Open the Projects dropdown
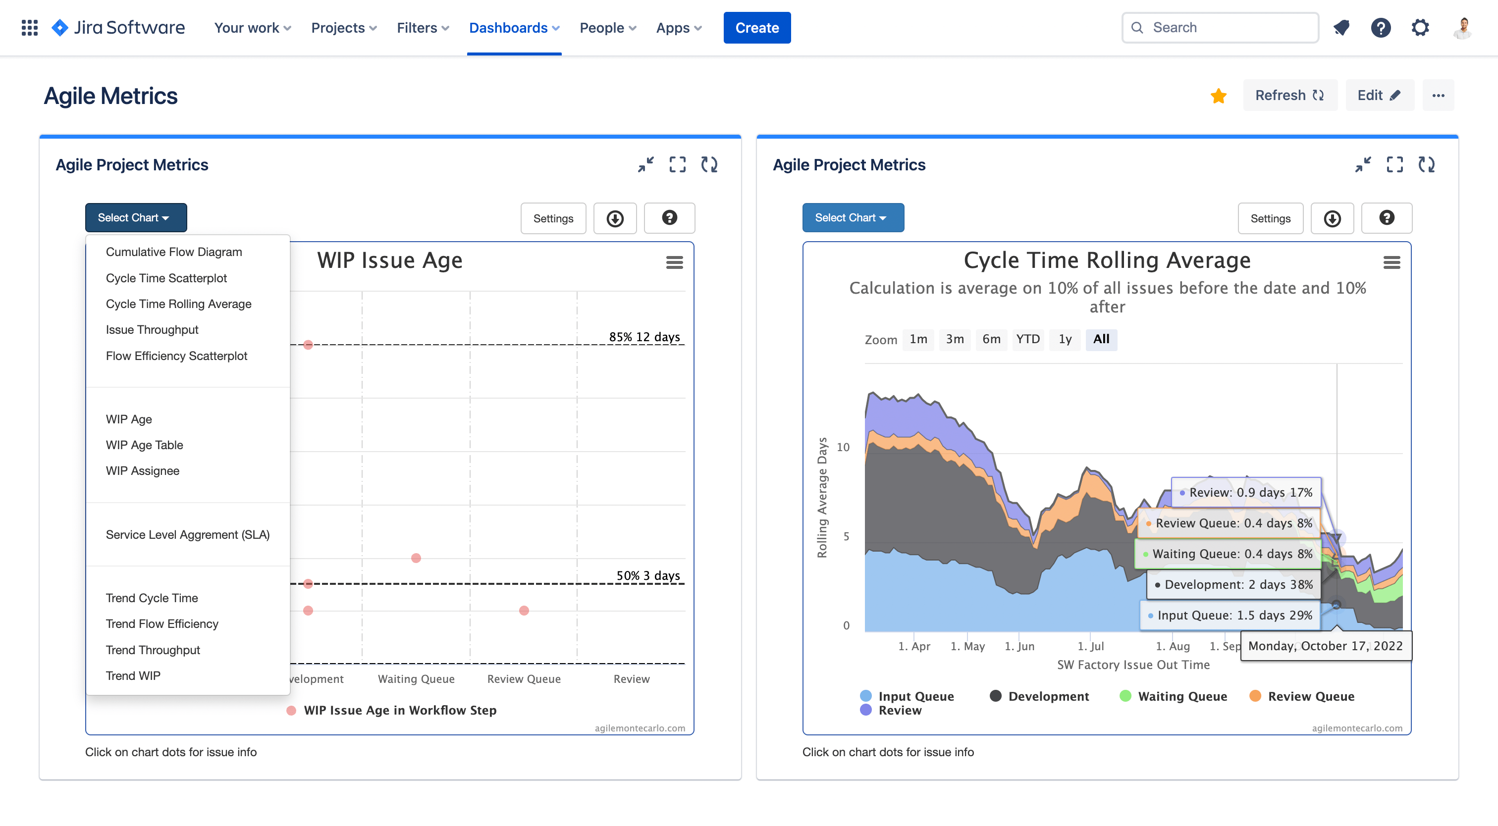The width and height of the screenshot is (1498, 826). click(343, 27)
